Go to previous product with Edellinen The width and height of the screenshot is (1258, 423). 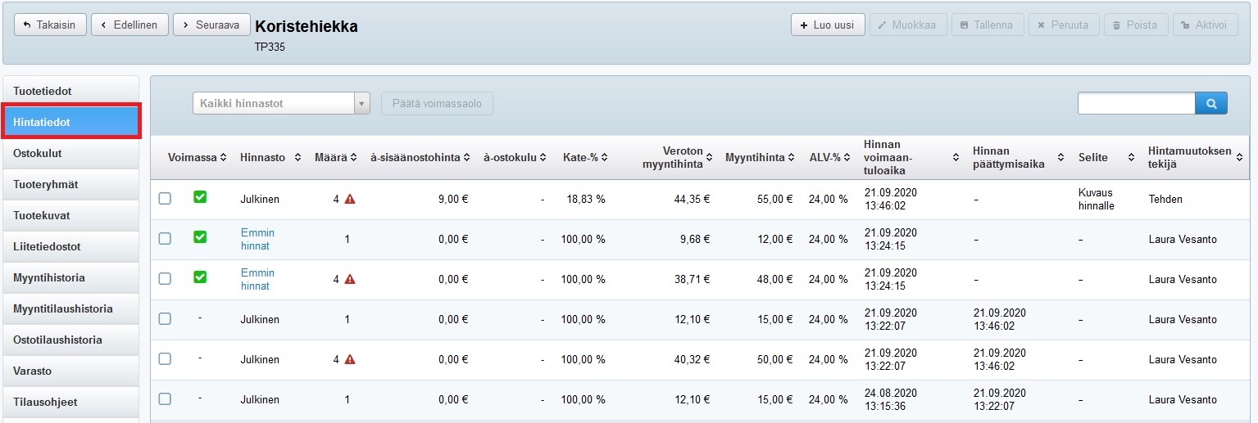(129, 25)
